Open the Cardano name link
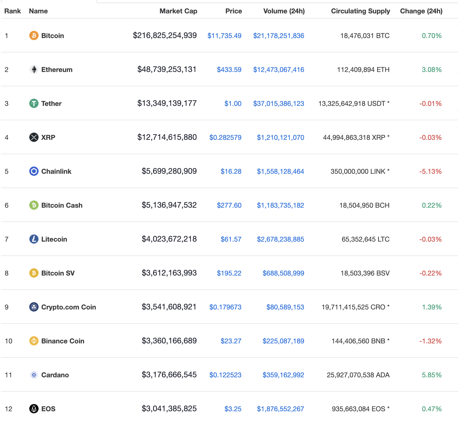 point(55,375)
